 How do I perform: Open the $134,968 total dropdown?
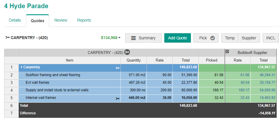pos(111,38)
